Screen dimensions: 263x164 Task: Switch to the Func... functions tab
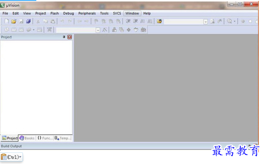click(x=45, y=138)
